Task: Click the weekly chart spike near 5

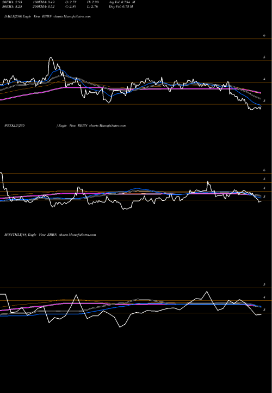Action: [208, 181]
